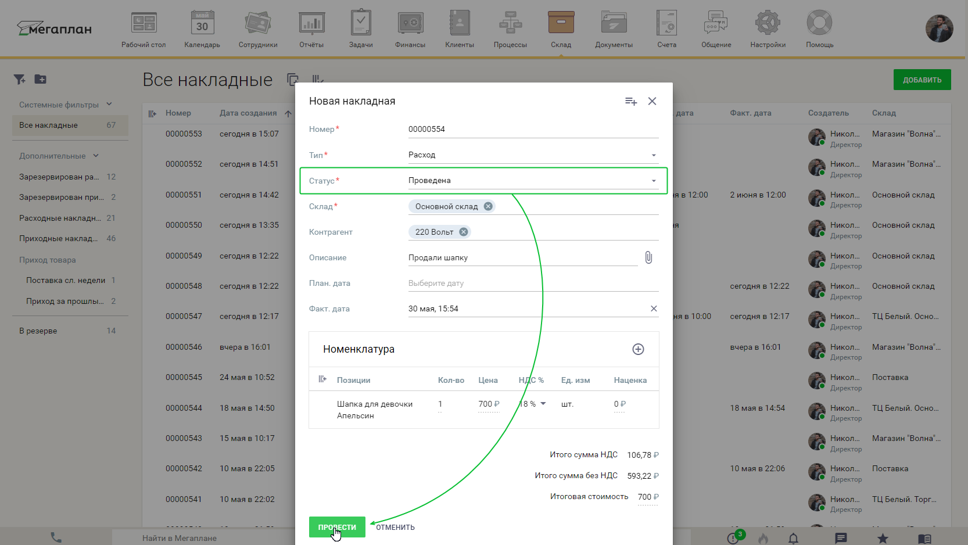
Task: Add fields icon in invoice dialog
Action: pos(631,101)
